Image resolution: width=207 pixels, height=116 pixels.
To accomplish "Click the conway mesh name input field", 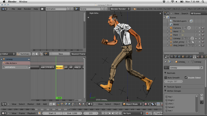I will [x=184, y=68].
